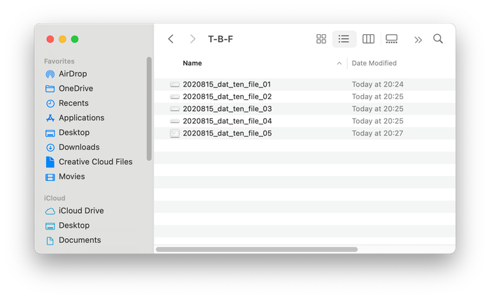Click the sidebar vertical scrollbar
490x299 pixels.
[x=149, y=109]
